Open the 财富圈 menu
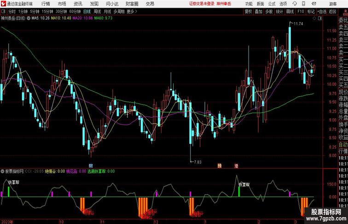 coord(132,4)
